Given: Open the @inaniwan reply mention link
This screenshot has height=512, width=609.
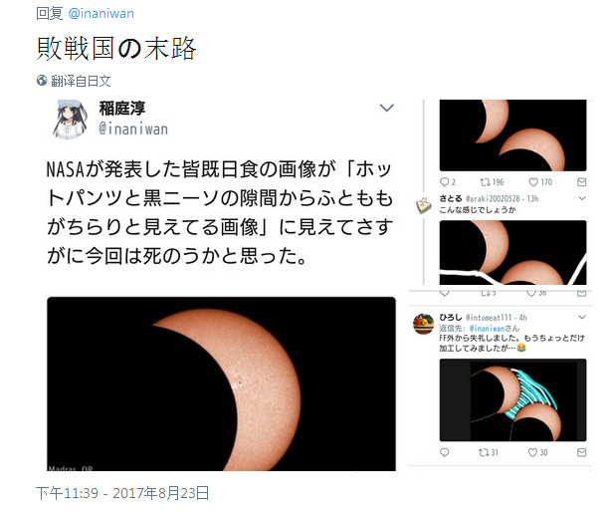Looking at the screenshot, I should pos(101,14).
